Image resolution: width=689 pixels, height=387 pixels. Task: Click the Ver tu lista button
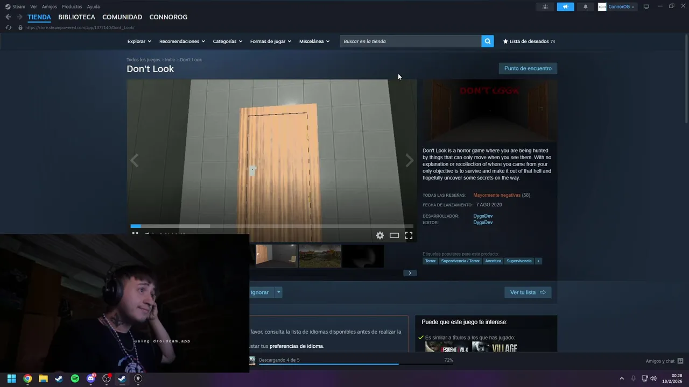click(528, 292)
